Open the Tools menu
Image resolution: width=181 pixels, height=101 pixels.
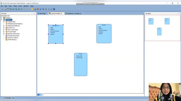tap(20, 6)
